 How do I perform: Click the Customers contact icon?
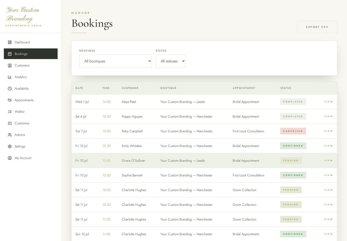(10, 65)
